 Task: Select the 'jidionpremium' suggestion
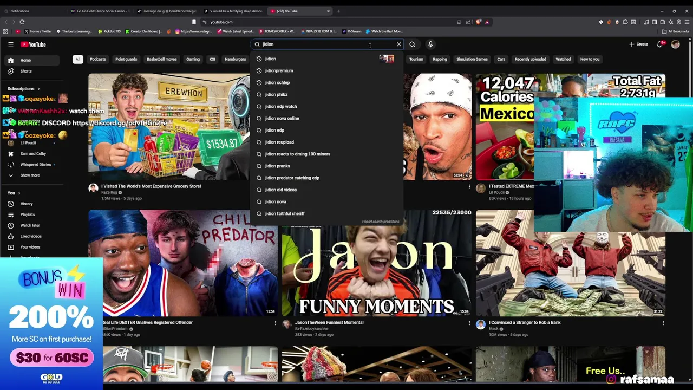[326, 70]
